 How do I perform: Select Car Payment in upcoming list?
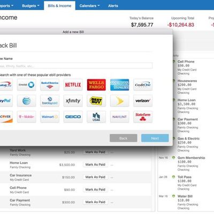click(x=188, y=119)
